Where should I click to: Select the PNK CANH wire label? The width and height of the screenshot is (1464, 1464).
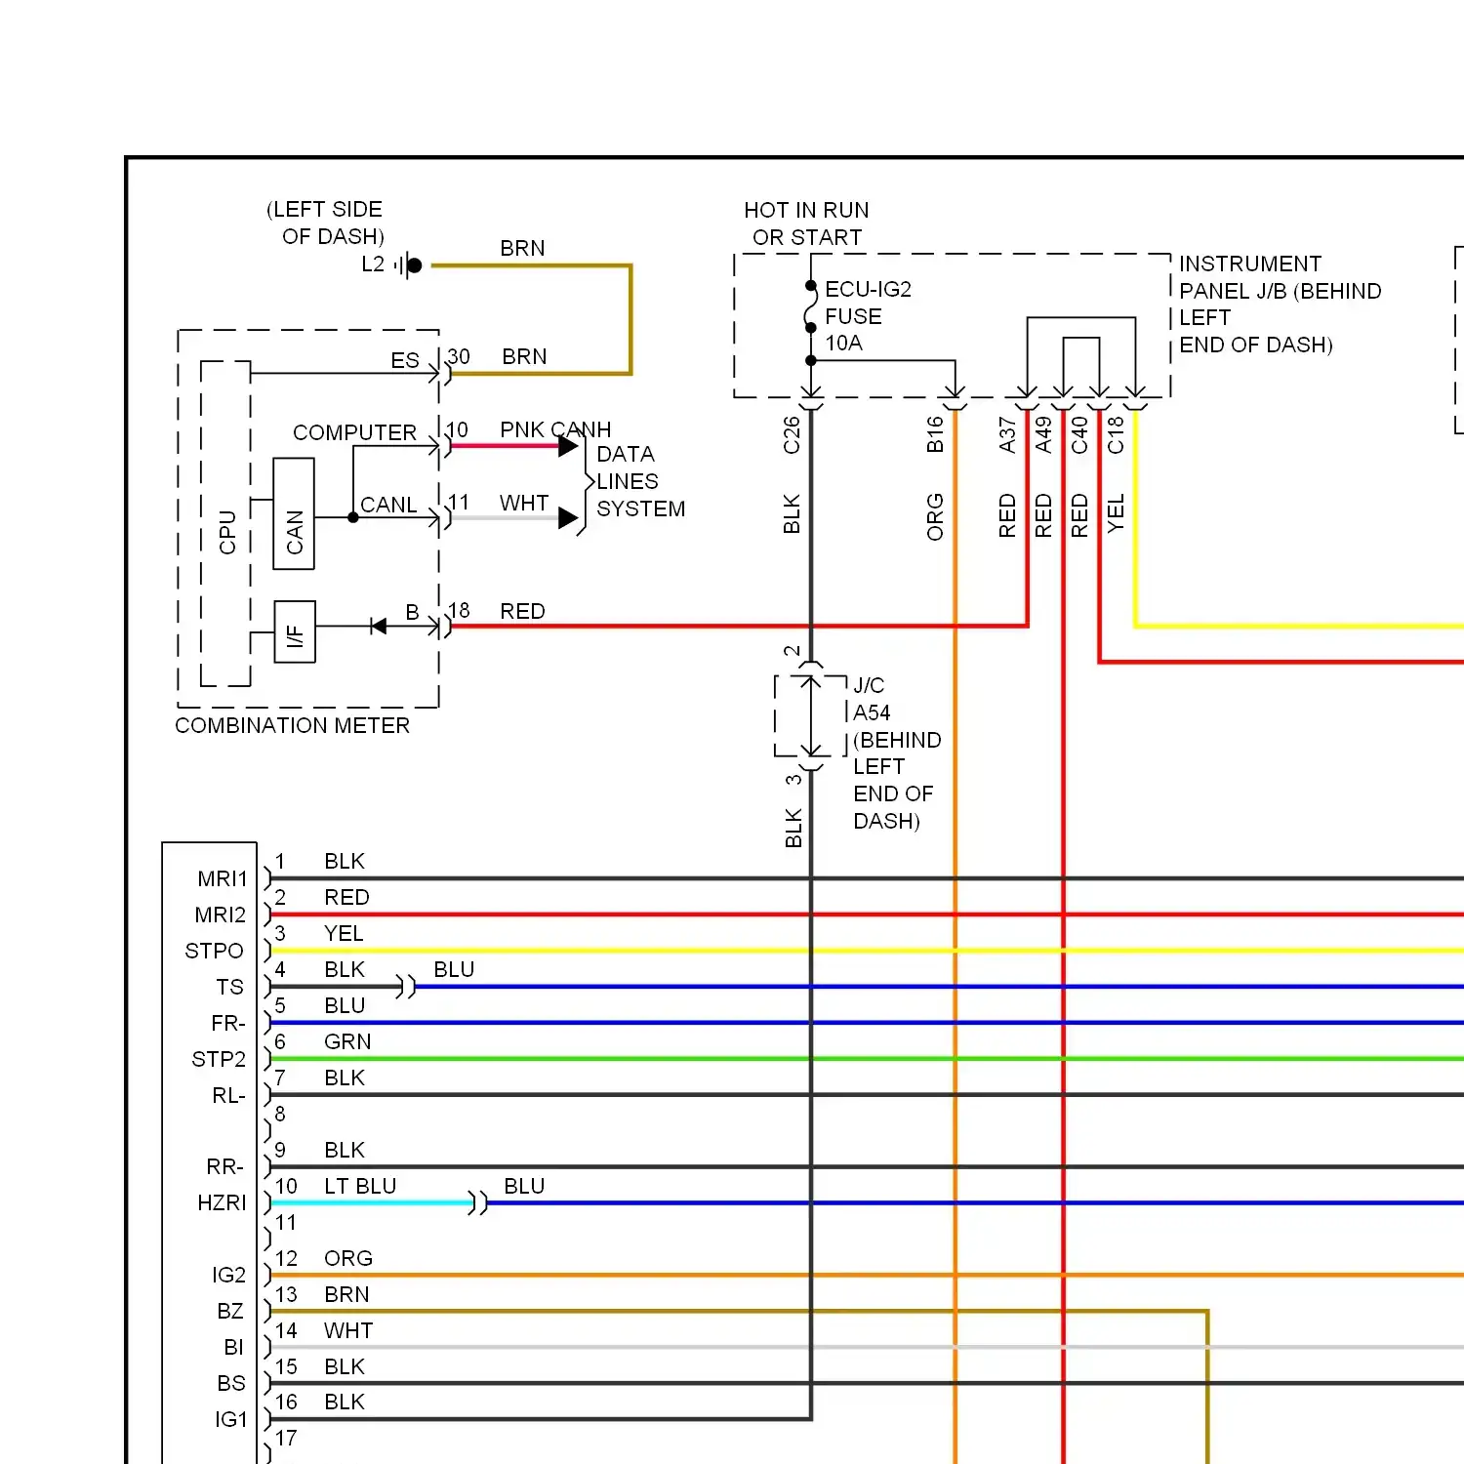(x=555, y=429)
